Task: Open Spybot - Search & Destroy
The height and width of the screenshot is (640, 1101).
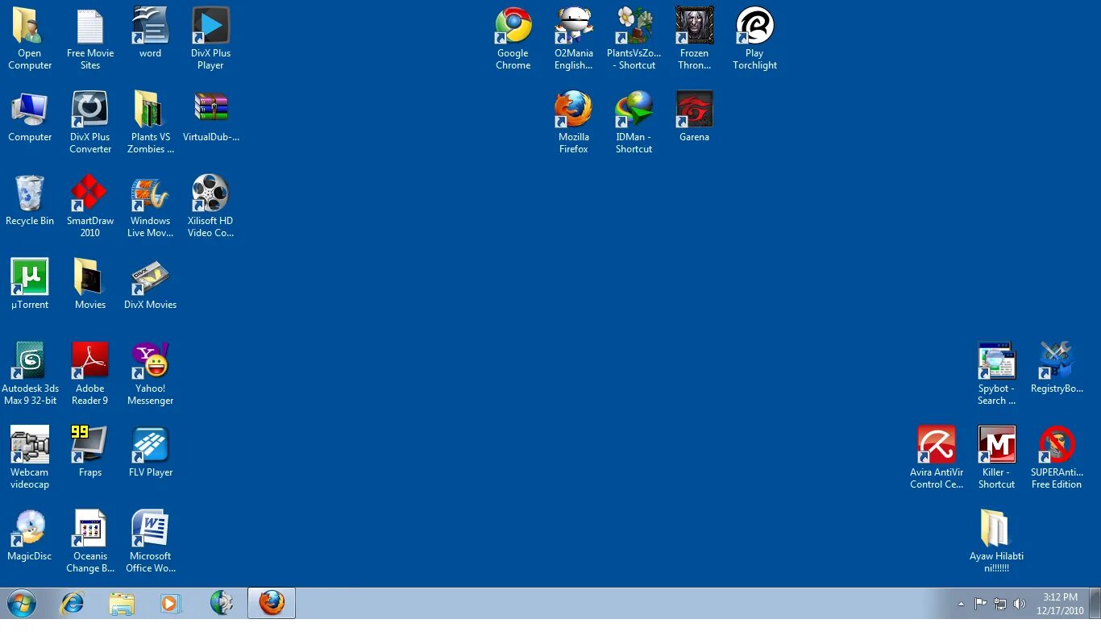Action: tap(996, 360)
